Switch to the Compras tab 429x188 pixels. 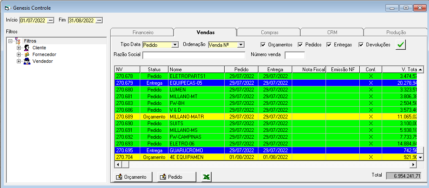click(x=269, y=32)
